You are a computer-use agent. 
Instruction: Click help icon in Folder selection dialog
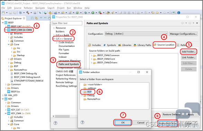click(x=82, y=122)
